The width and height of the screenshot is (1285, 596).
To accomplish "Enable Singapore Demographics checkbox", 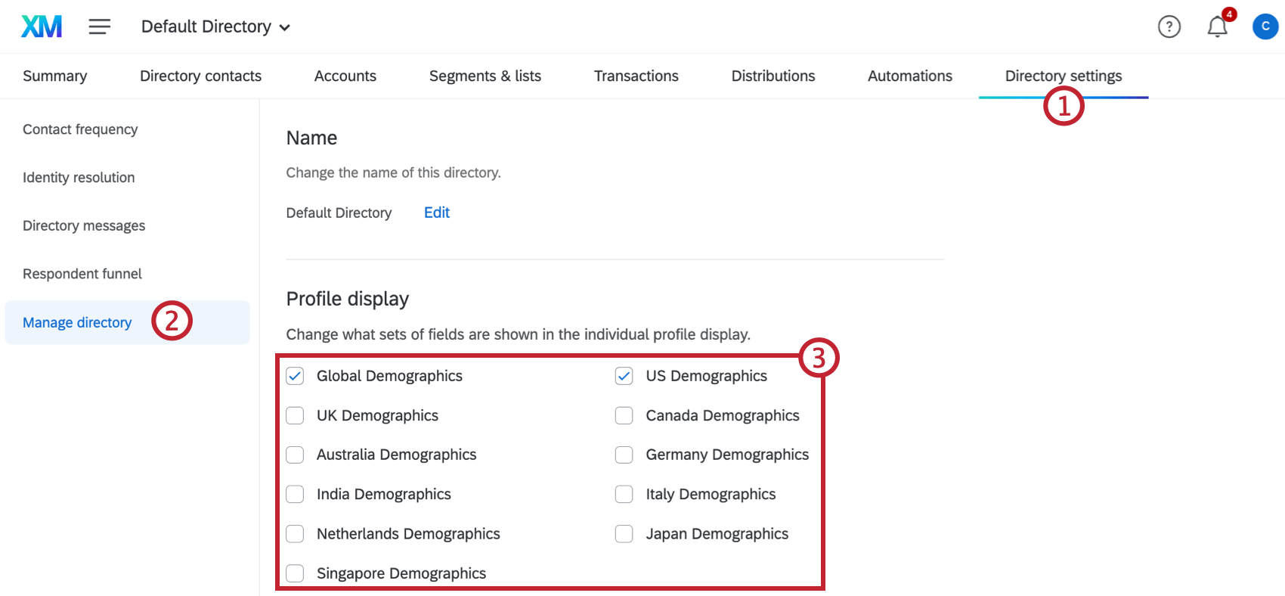I will pyautogui.click(x=295, y=573).
